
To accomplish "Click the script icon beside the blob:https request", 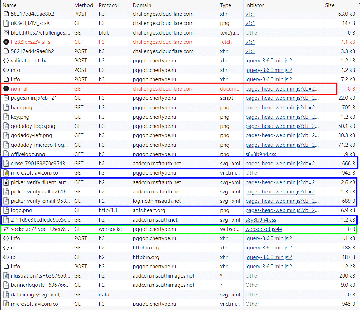I will (x=6, y=32).
